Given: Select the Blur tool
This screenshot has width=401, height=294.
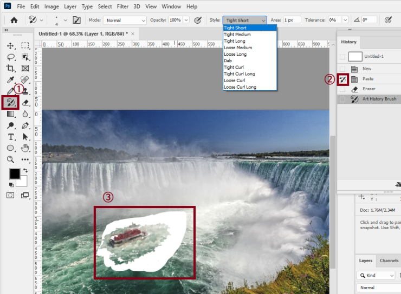Looking at the screenshot, I should [25, 114].
